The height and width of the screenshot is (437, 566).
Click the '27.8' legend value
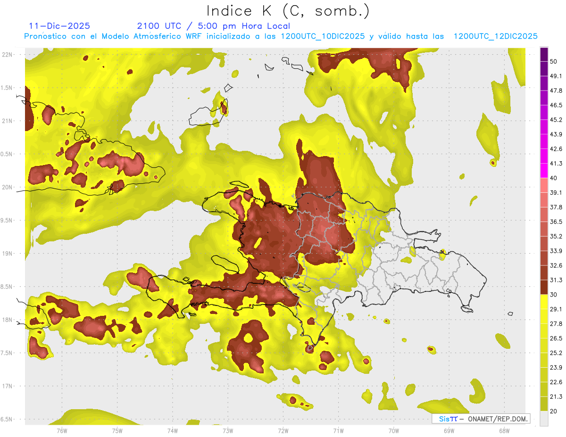(556, 324)
